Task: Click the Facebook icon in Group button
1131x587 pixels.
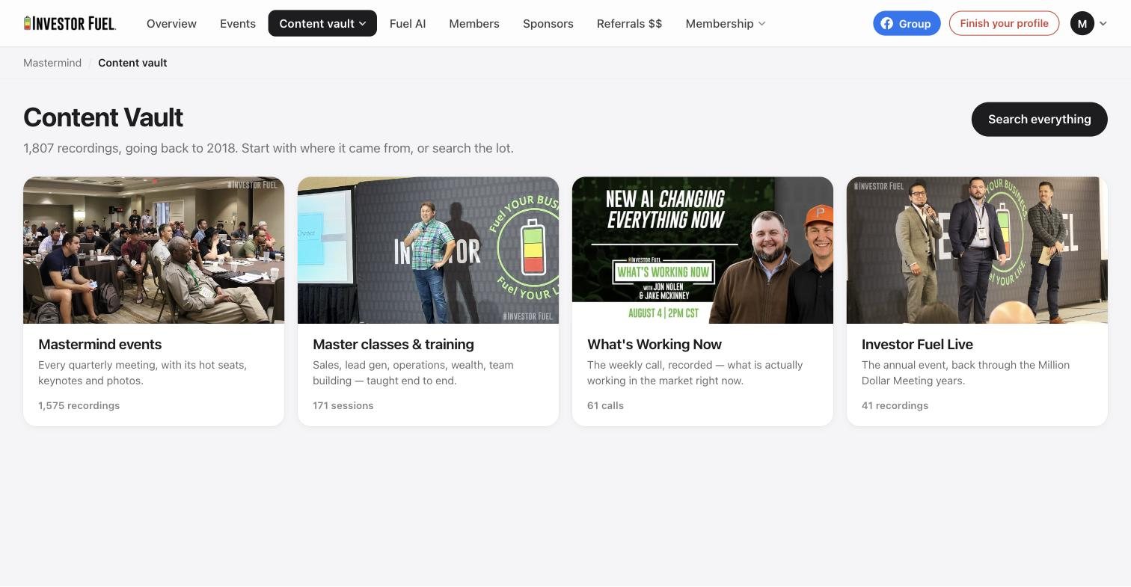Action: click(x=886, y=23)
